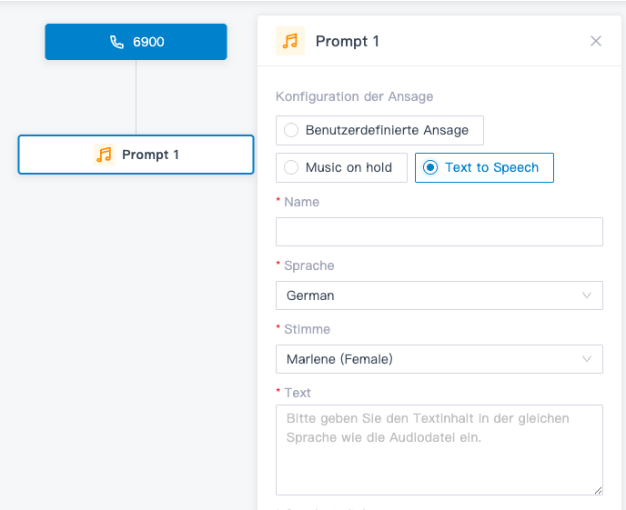This screenshot has height=510, width=626.
Task: Click the phone icon in the 6900 node
Action: tap(116, 42)
